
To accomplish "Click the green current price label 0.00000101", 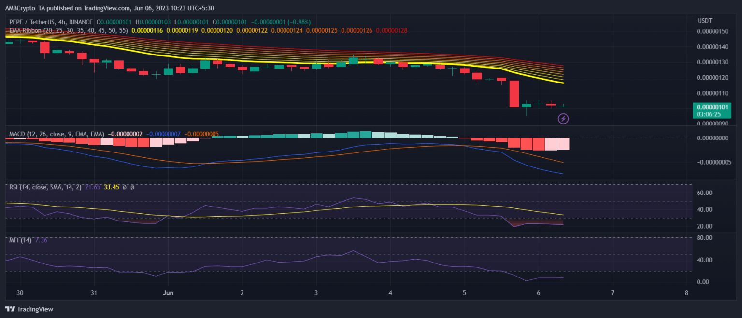I will tap(712, 107).
